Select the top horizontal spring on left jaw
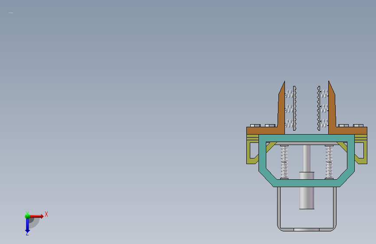The height and width of the screenshot is (244, 376). click(289, 94)
